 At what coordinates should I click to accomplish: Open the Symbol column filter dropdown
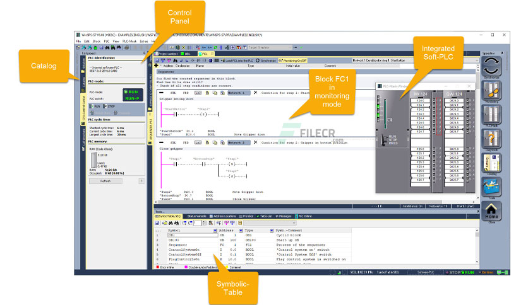[x=215, y=231]
